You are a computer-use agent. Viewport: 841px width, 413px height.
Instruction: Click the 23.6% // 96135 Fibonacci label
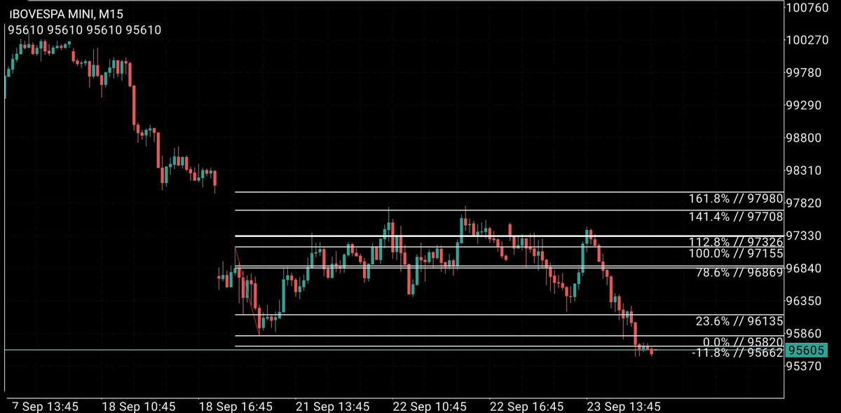[740, 323]
